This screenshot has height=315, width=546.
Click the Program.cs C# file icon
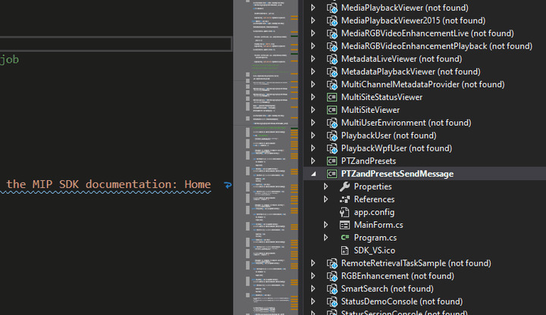click(x=344, y=238)
